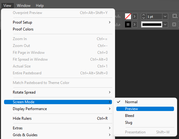
Task: Expand the stroke color options arrow
Action: tap(135, 25)
